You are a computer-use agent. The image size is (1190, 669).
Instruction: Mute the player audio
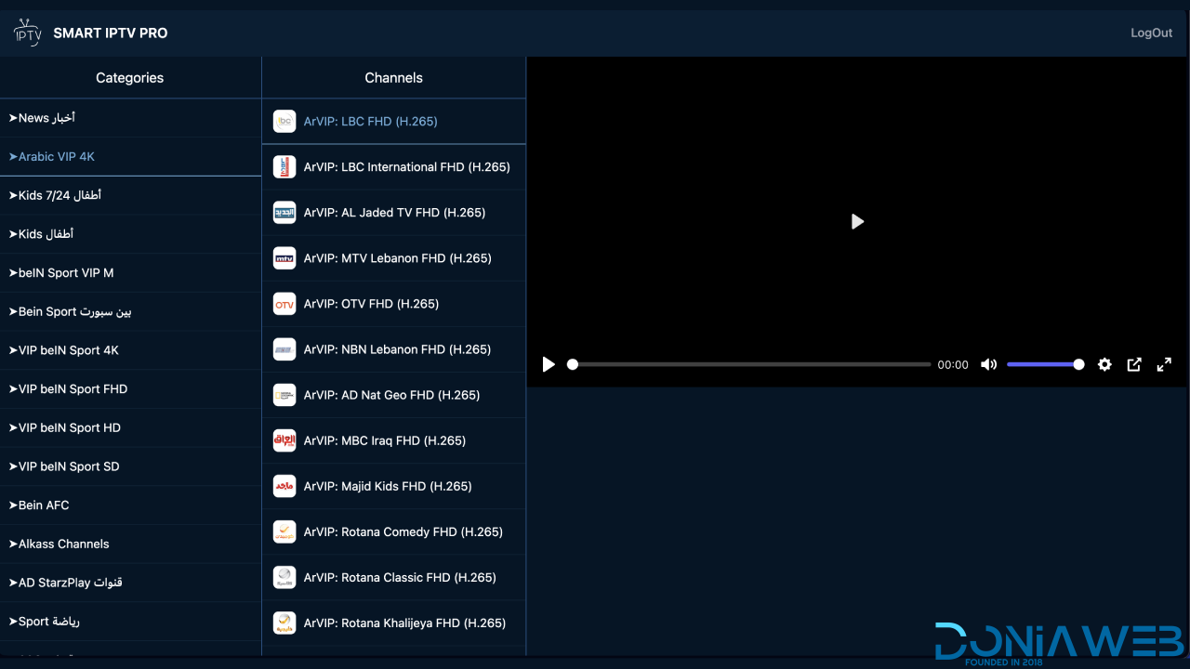(x=988, y=364)
